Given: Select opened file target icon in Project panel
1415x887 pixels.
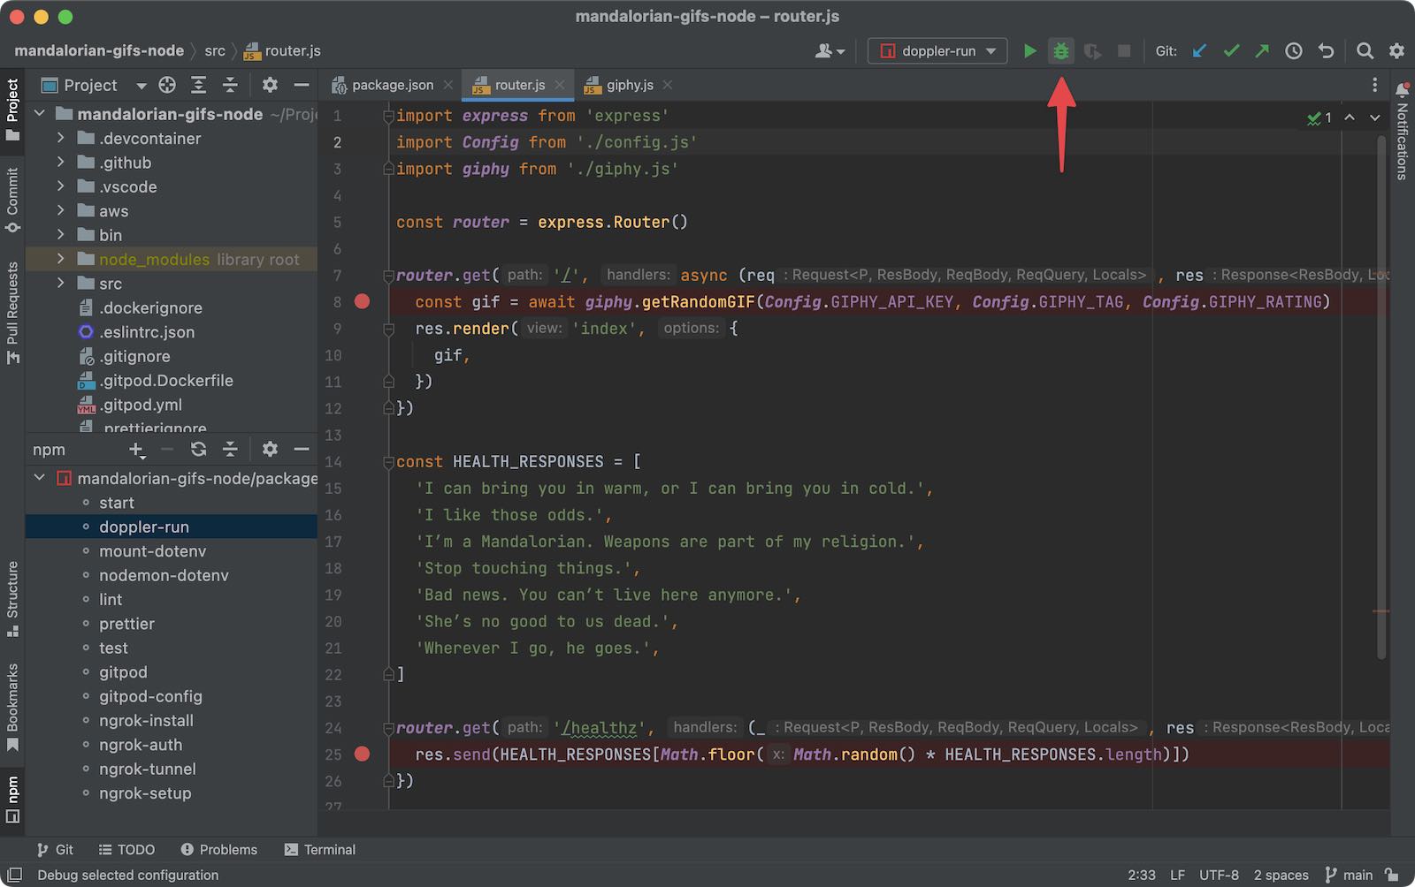Looking at the screenshot, I should click(x=167, y=85).
